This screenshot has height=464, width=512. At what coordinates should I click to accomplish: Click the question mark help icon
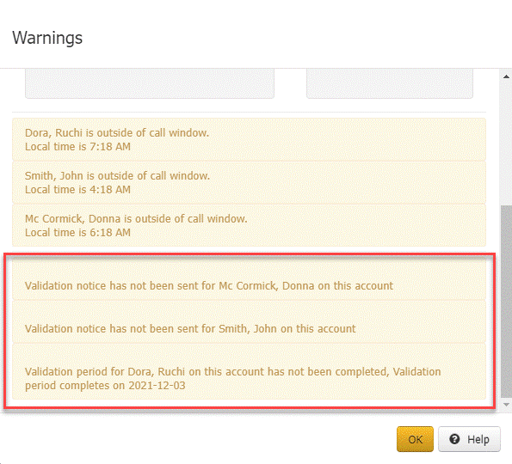coord(454,439)
